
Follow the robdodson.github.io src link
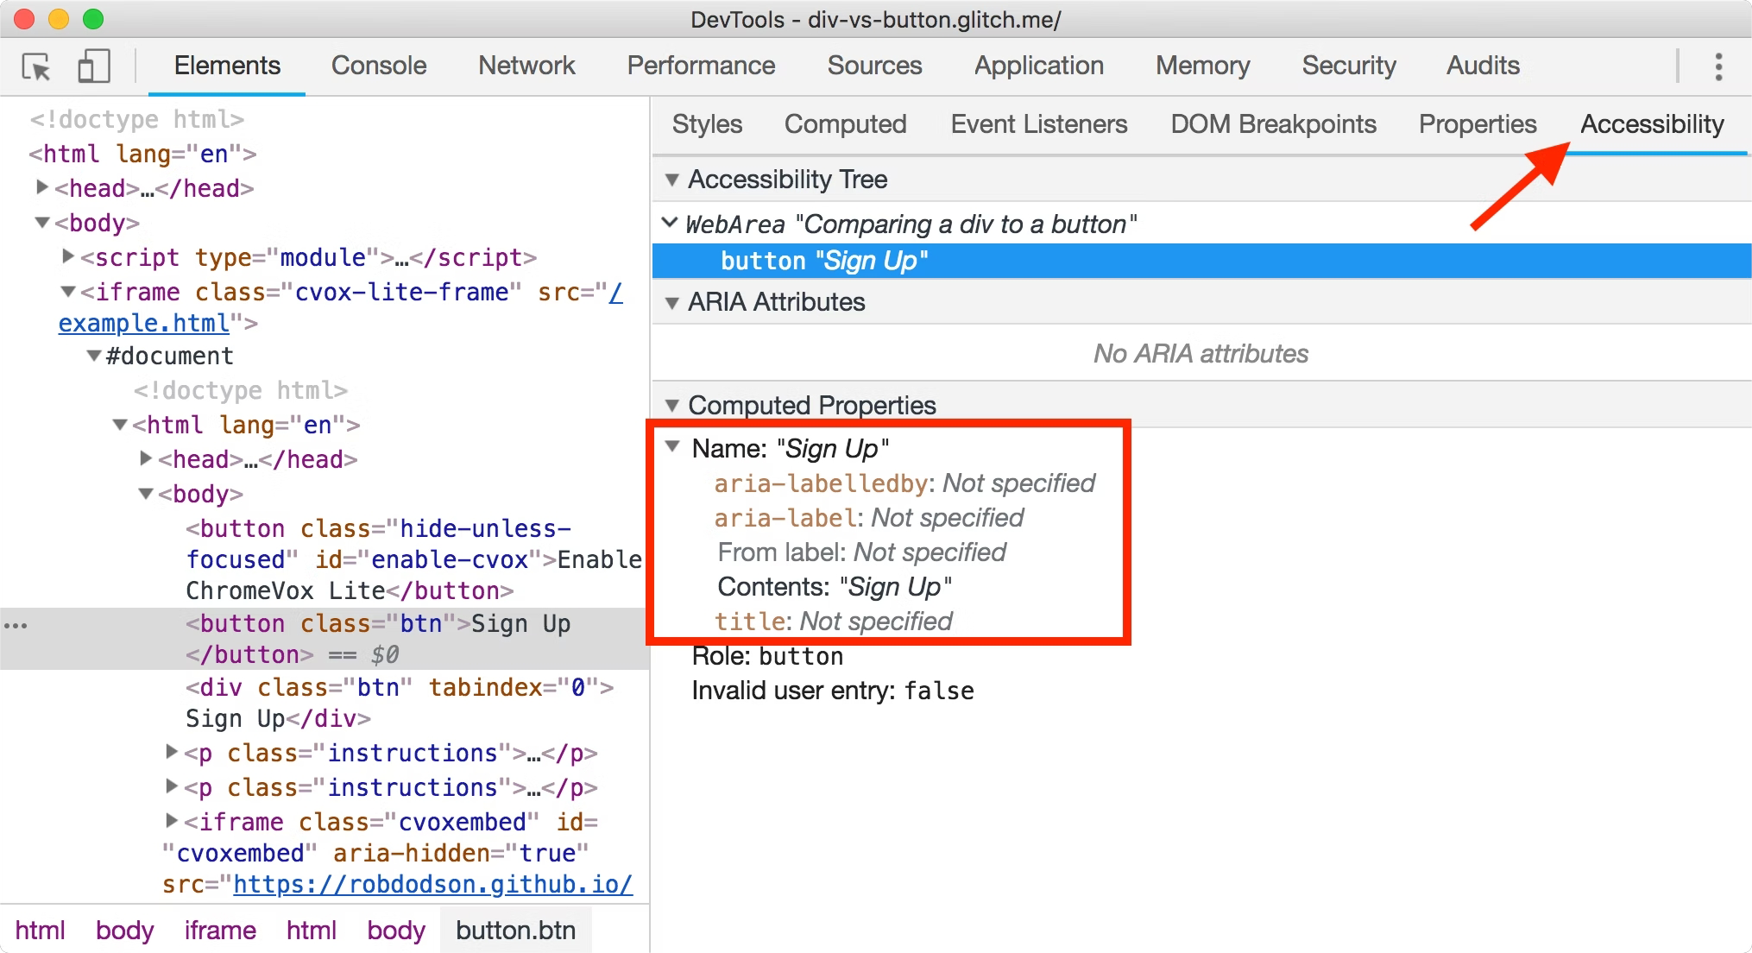(x=432, y=884)
